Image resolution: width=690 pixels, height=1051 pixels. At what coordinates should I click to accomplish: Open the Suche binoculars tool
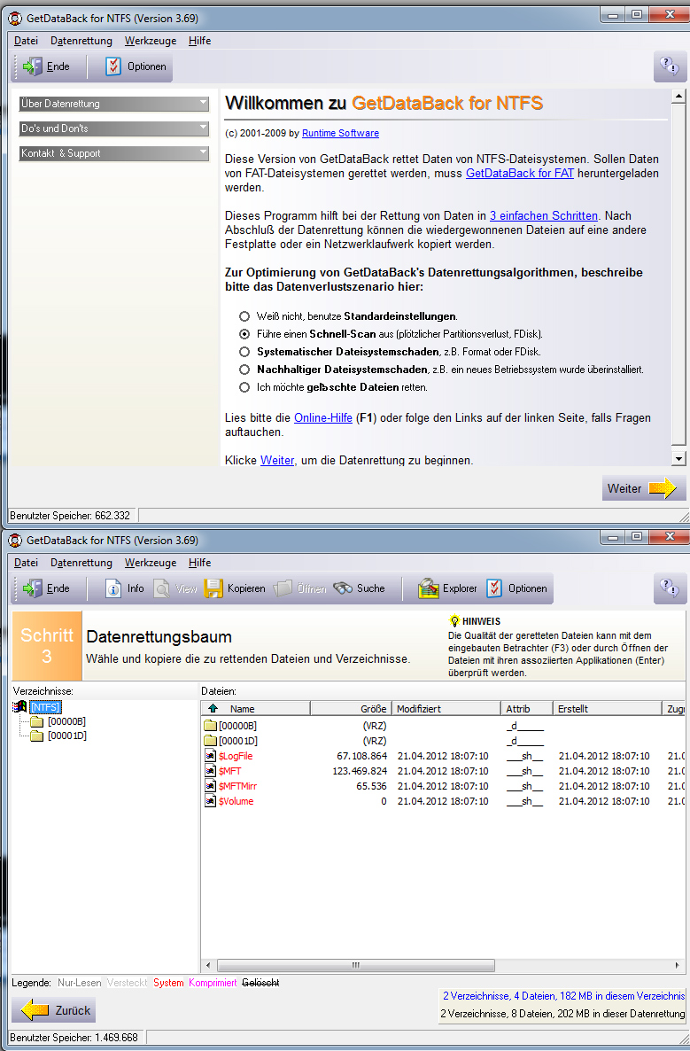tap(344, 588)
